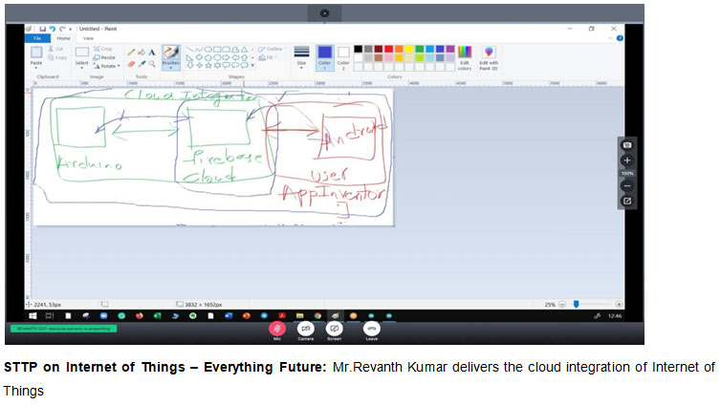
Task: Open the File menu
Action: (x=37, y=38)
